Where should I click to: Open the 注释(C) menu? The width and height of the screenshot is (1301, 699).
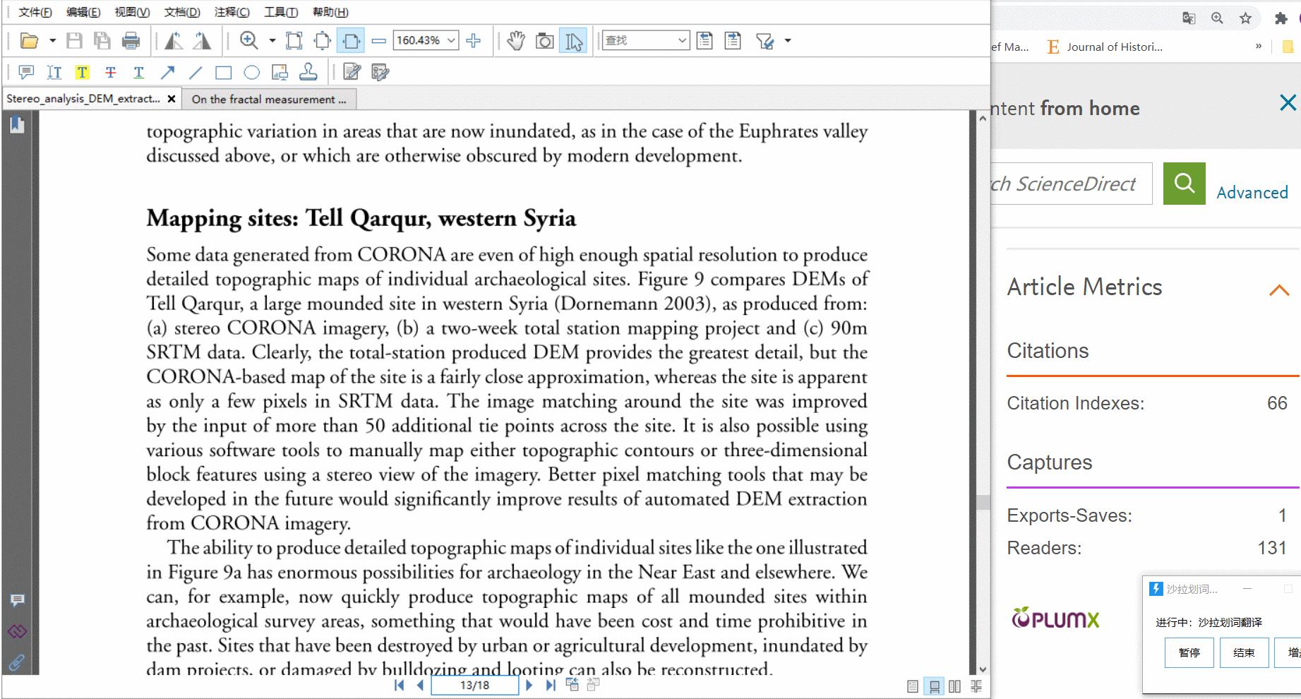tap(232, 12)
